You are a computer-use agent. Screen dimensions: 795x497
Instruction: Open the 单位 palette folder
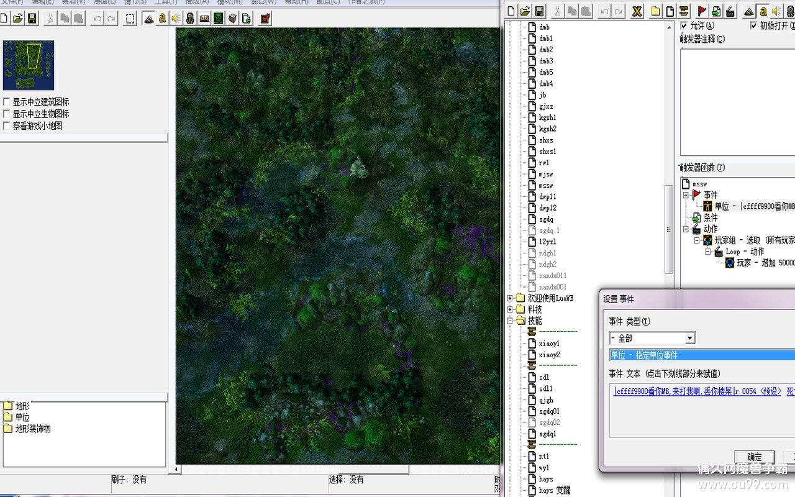22,417
